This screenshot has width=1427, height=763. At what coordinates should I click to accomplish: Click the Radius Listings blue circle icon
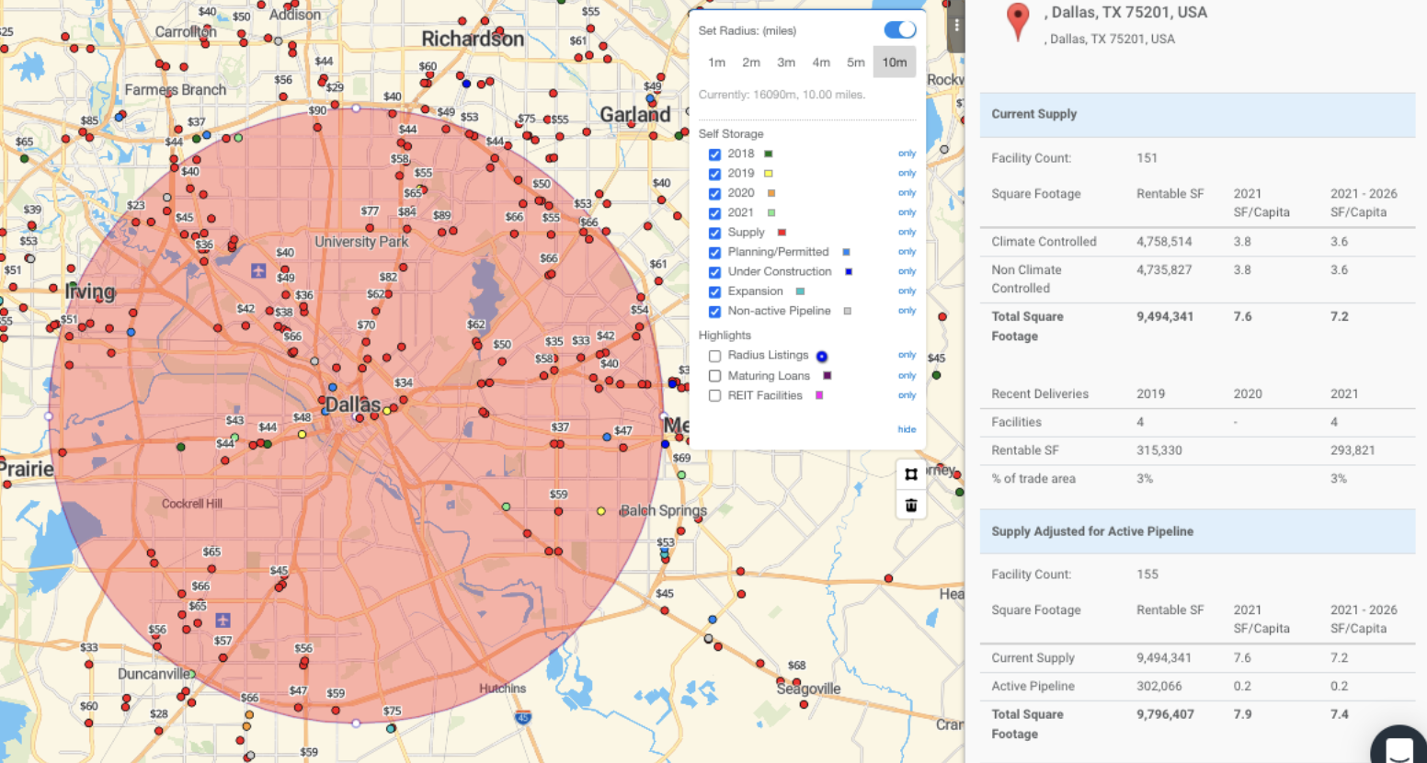822,357
